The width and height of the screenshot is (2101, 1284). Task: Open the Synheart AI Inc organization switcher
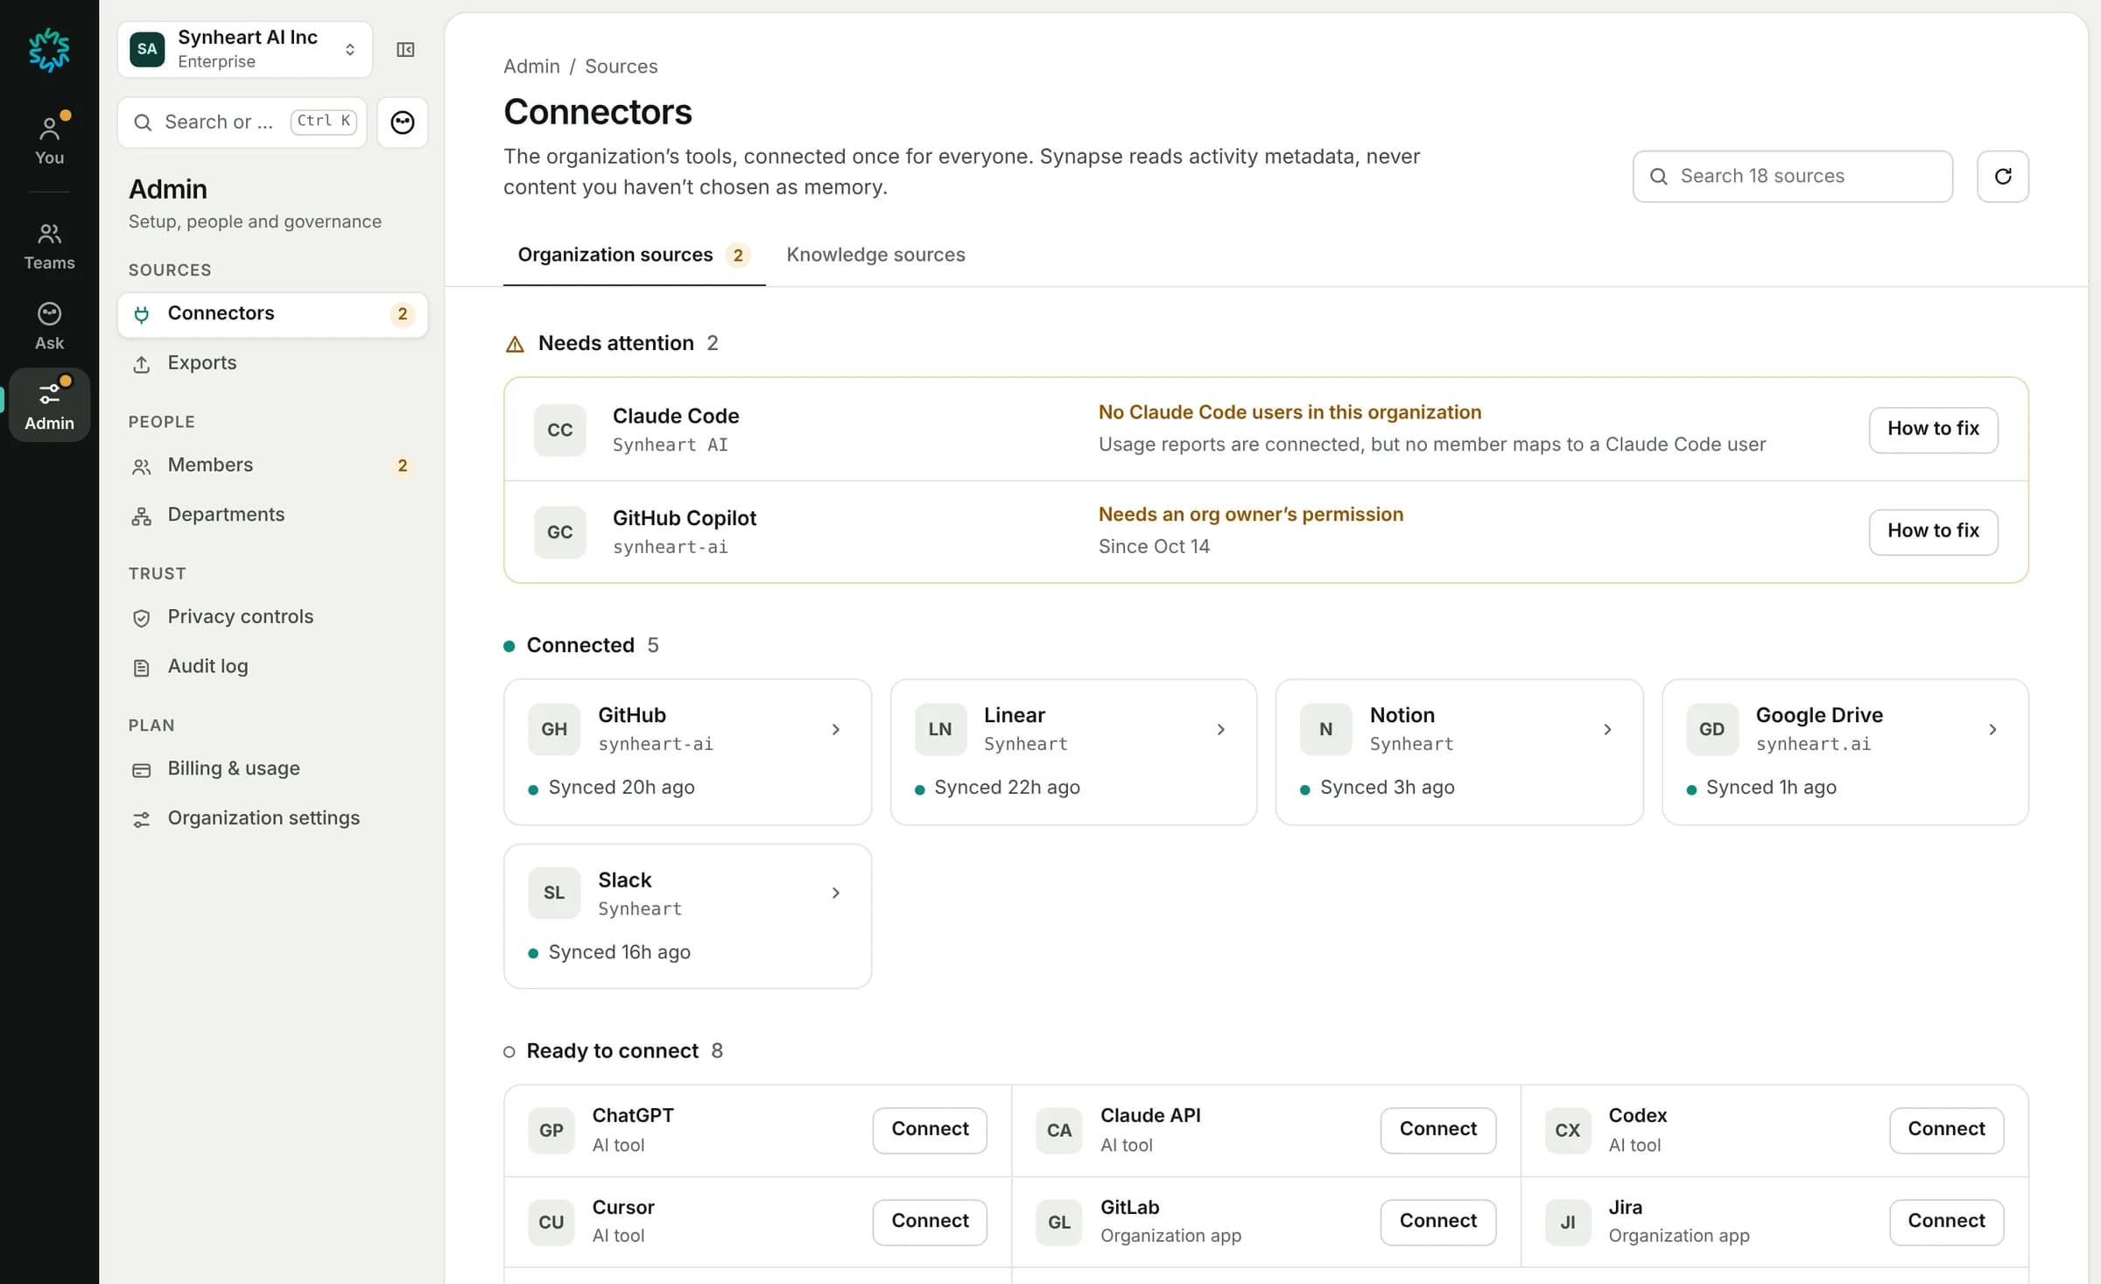pos(245,49)
